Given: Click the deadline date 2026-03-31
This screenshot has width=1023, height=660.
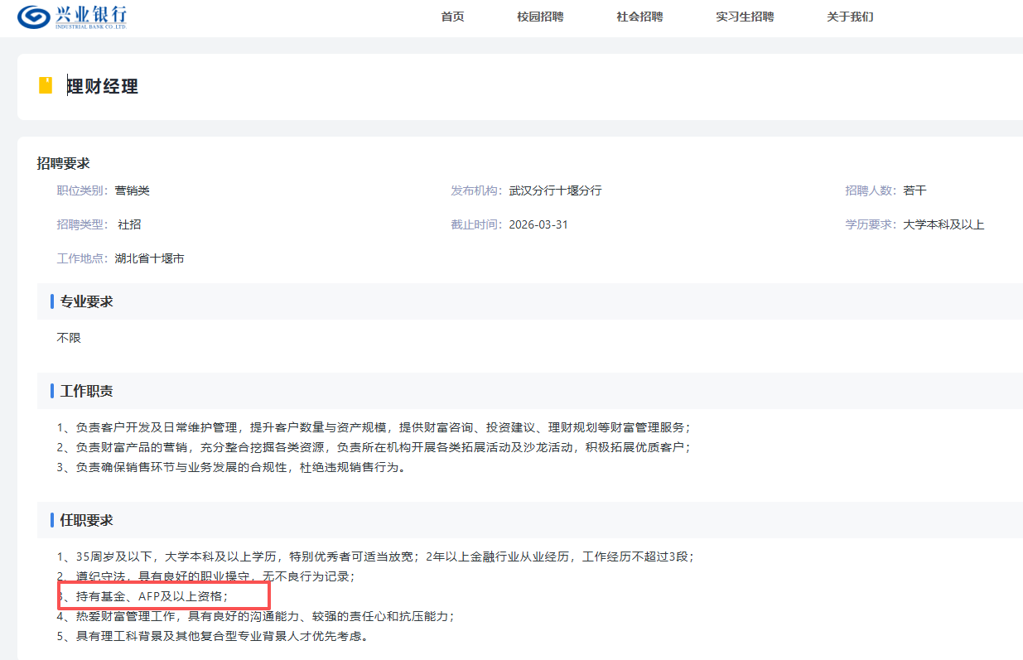Looking at the screenshot, I should 538,224.
